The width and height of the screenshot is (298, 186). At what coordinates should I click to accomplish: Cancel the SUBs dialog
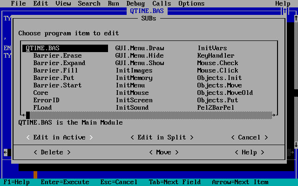(x=249, y=137)
